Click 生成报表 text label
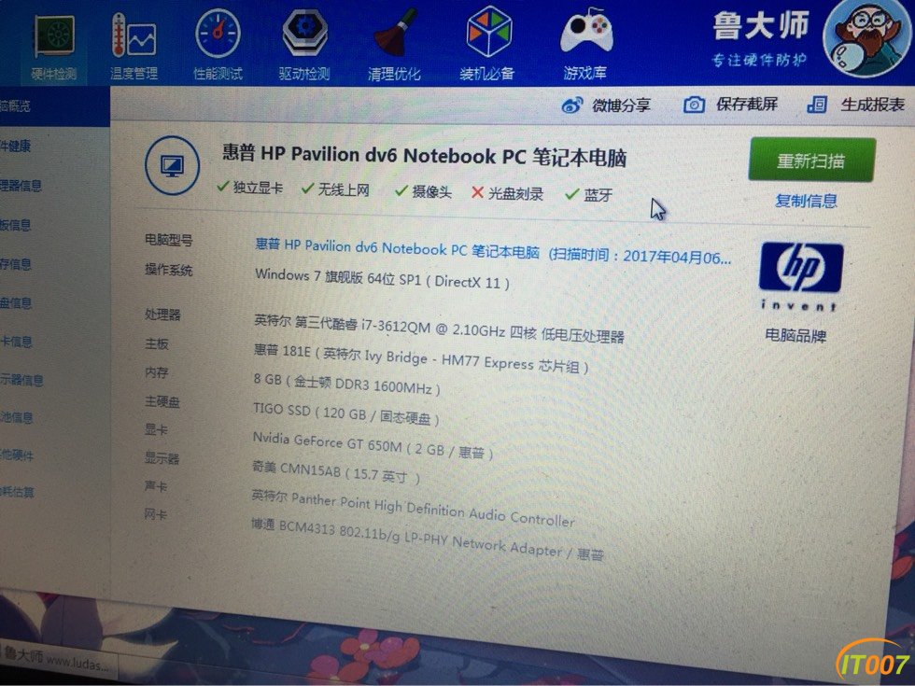This screenshot has height=686, width=915. (872, 105)
